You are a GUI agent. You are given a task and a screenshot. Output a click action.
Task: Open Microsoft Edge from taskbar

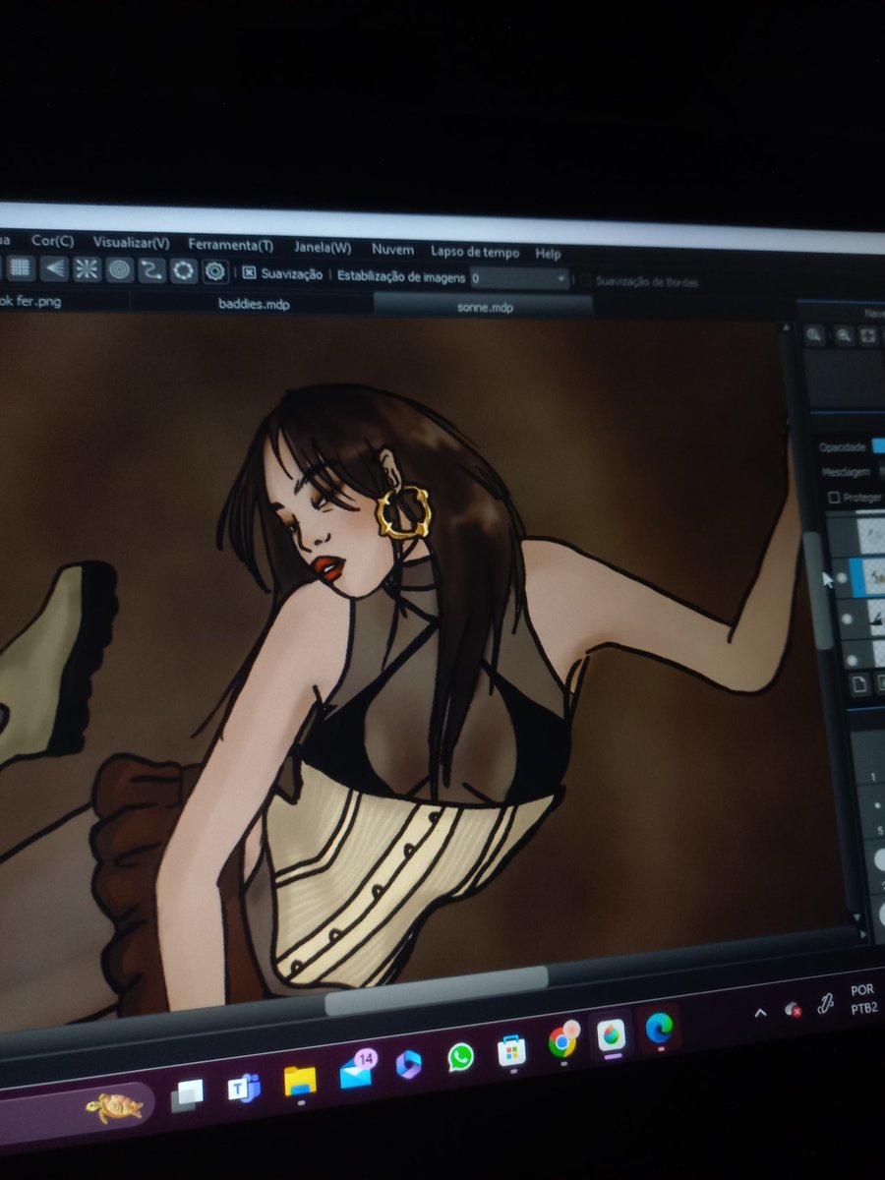pyautogui.click(x=659, y=1028)
